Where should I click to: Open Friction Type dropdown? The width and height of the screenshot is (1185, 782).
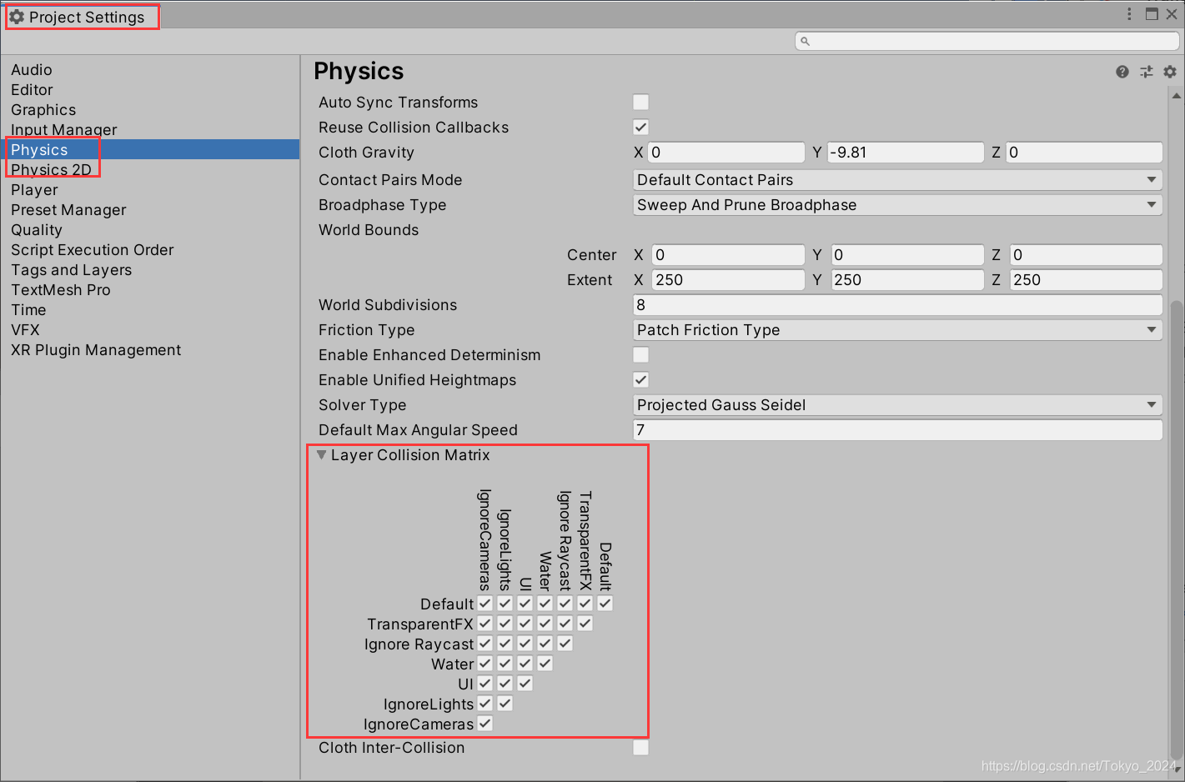tap(897, 330)
